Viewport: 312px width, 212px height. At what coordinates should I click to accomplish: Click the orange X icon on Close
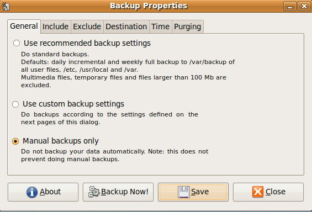click(258, 192)
